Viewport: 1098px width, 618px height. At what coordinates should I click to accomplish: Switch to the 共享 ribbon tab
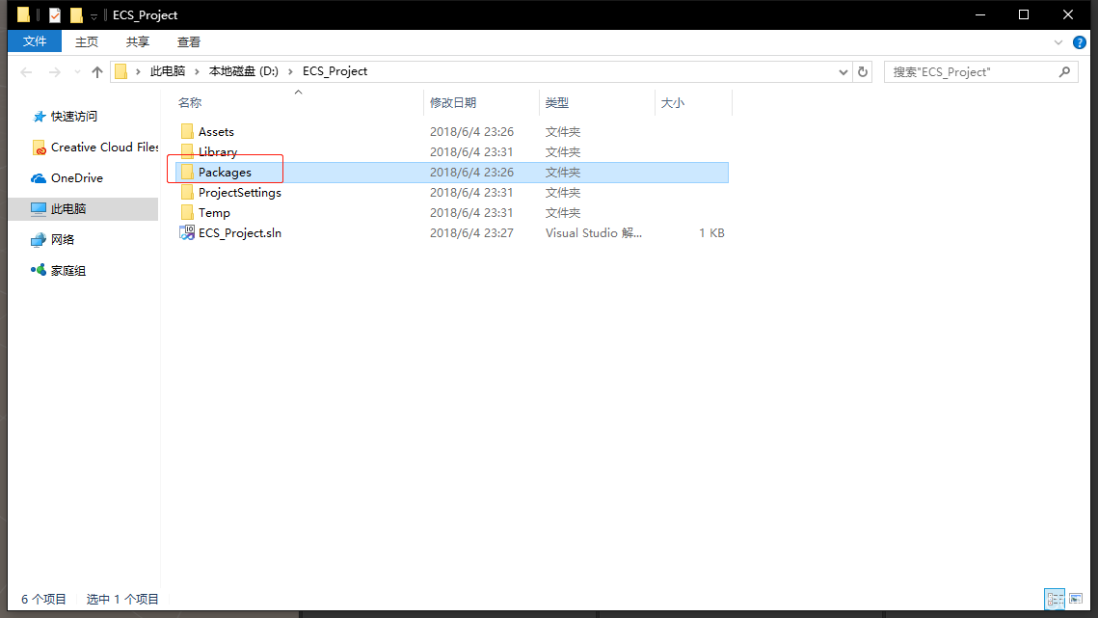[x=137, y=42]
